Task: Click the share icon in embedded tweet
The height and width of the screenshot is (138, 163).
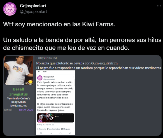Action: 70,133
